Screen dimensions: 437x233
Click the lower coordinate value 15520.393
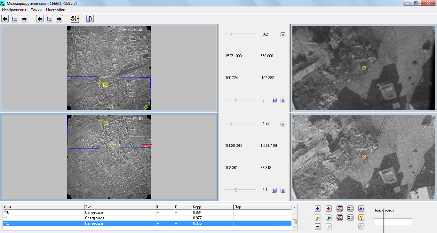tap(234, 146)
